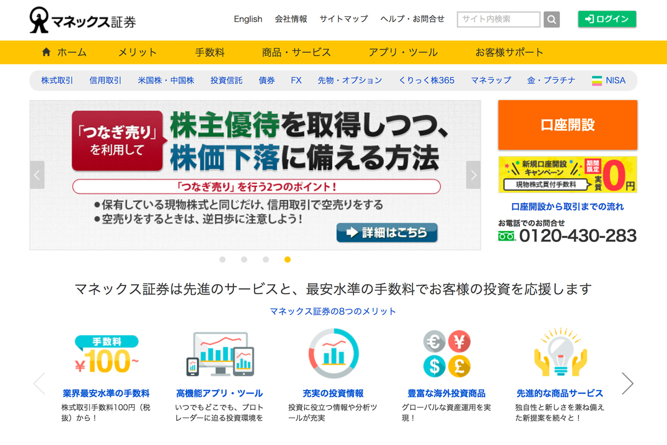Select the 信用取引 tab
The height and width of the screenshot is (445, 667).
click(x=105, y=80)
